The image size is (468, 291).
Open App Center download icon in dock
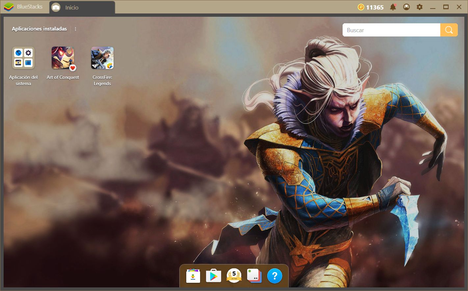pyautogui.click(x=193, y=276)
